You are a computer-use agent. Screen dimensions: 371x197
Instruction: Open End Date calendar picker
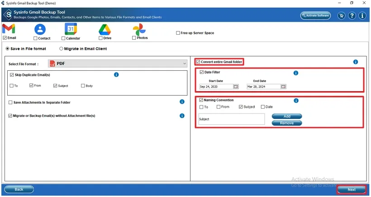point(283,87)
